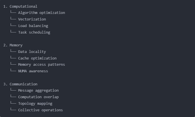This screenshot has width=195, height=117.
Task: Select 'Collective operations' line
Action: [x=40, y=110]
